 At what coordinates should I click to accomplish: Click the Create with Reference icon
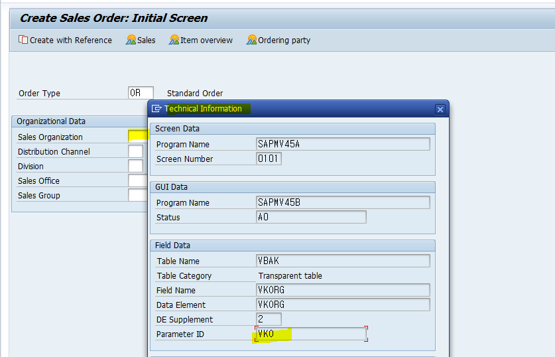(23, 40)
